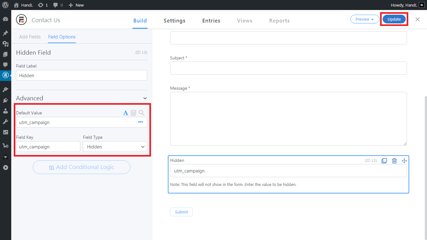Switch to the Settings tab
This screenshot has height=240, width=427.
tap(174, 21)
